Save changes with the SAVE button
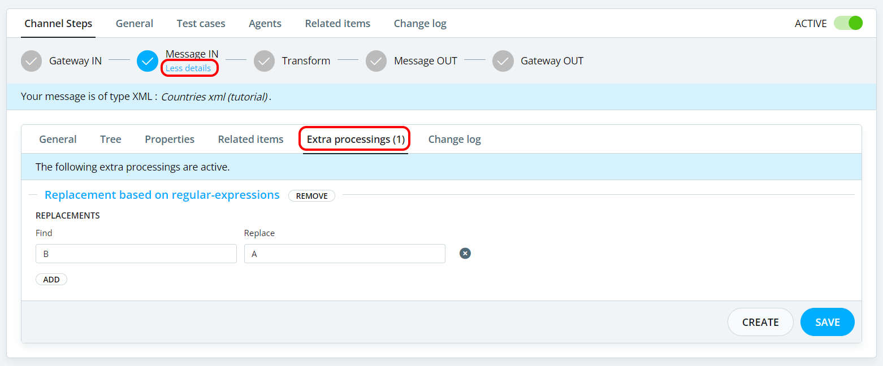 [x=828, y=322]
